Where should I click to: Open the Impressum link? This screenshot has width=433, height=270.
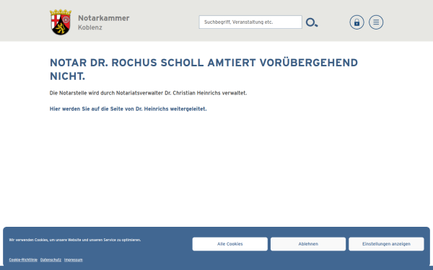(x=74, y=260)
